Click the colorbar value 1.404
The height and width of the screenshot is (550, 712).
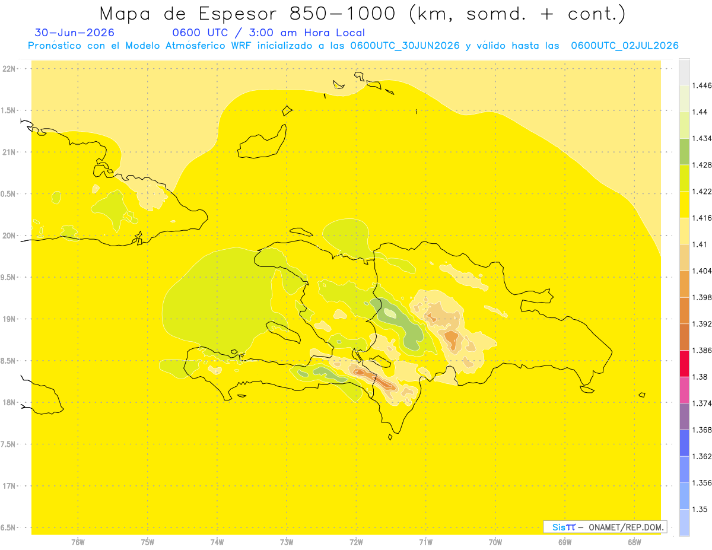703,271
